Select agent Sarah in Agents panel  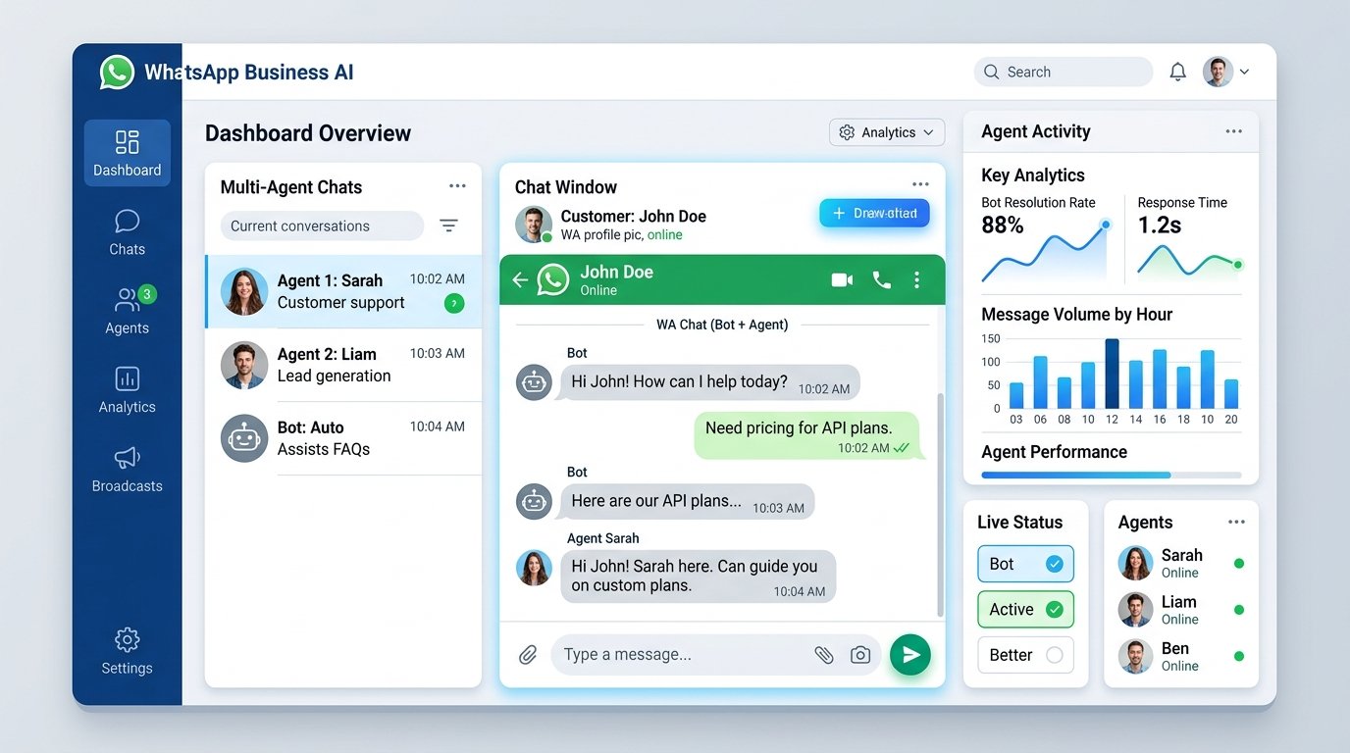pos(1181,563)
